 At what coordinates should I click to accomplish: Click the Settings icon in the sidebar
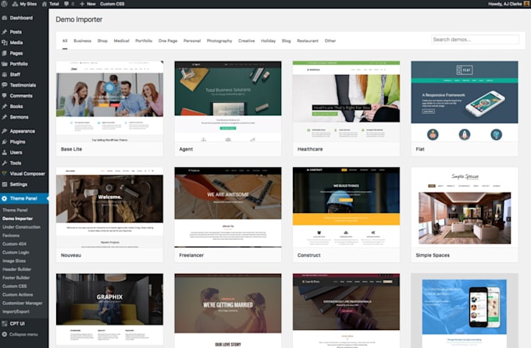pos(5,184)
